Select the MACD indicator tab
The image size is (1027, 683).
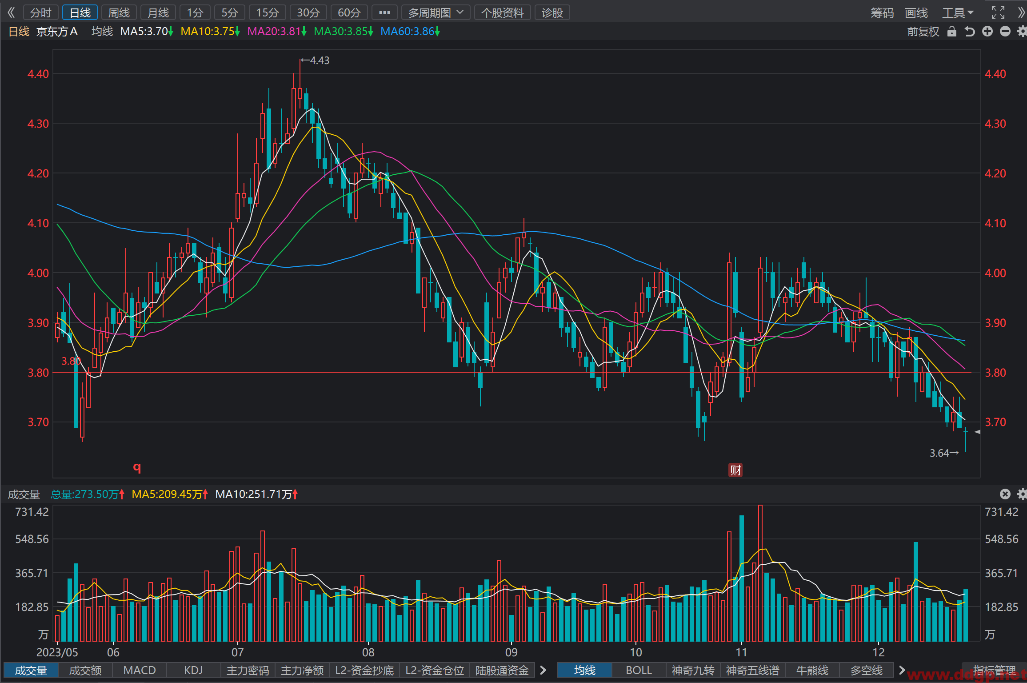pos(140,670)
